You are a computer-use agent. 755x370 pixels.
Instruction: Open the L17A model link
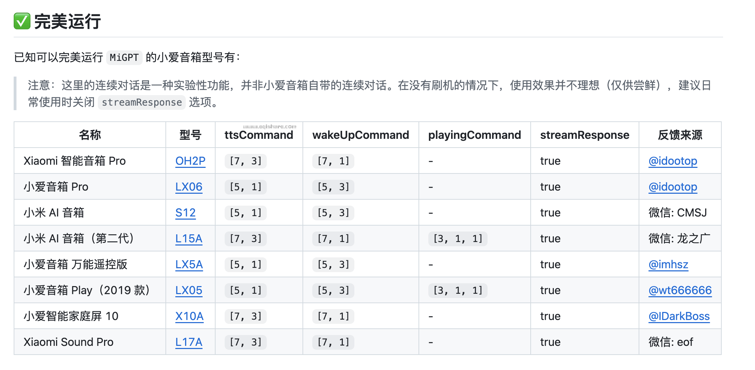tap(189, 342)
